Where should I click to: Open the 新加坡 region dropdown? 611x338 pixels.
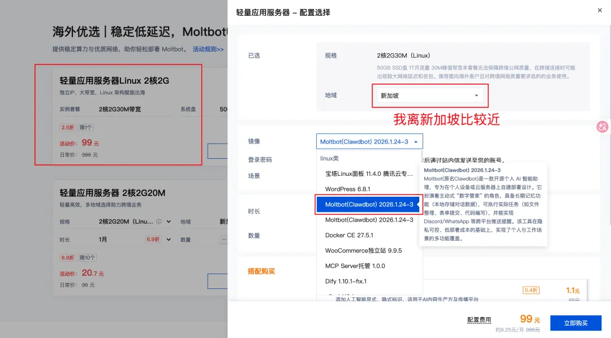430,96
